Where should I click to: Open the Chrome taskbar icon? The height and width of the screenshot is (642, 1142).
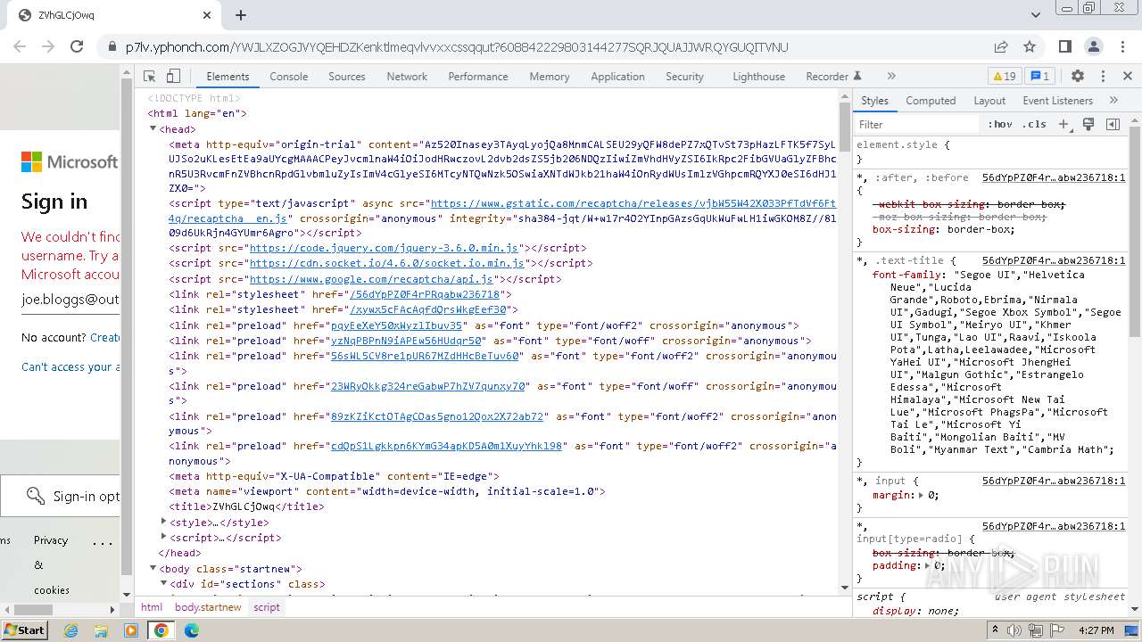(161, 630)
